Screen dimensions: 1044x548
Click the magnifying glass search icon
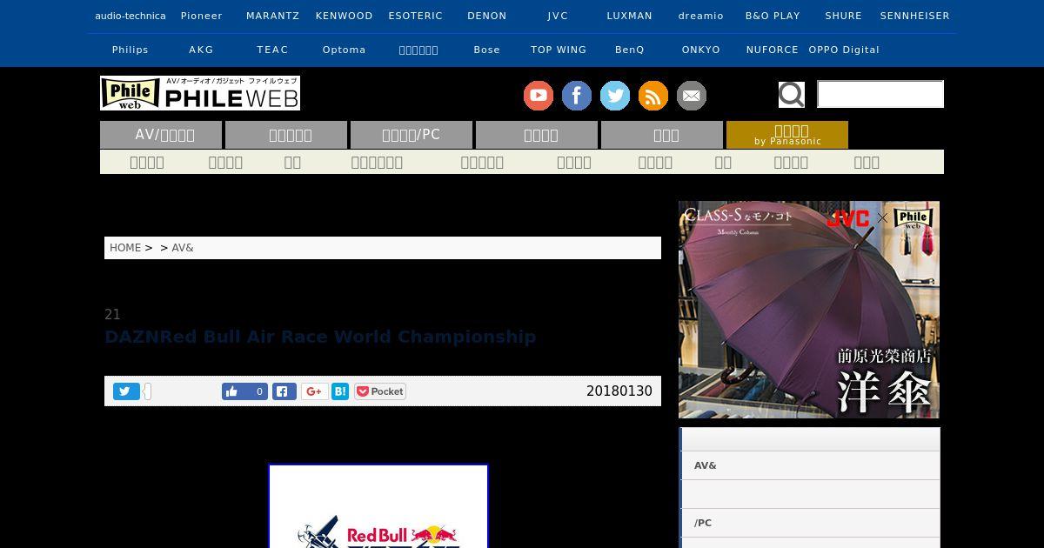(x=791, y=94)
